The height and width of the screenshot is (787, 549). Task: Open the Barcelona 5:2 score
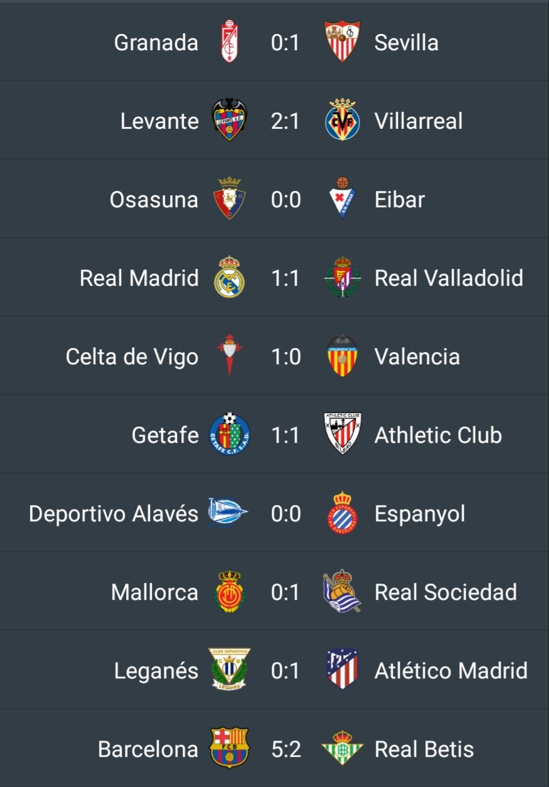tap(285, 749)
